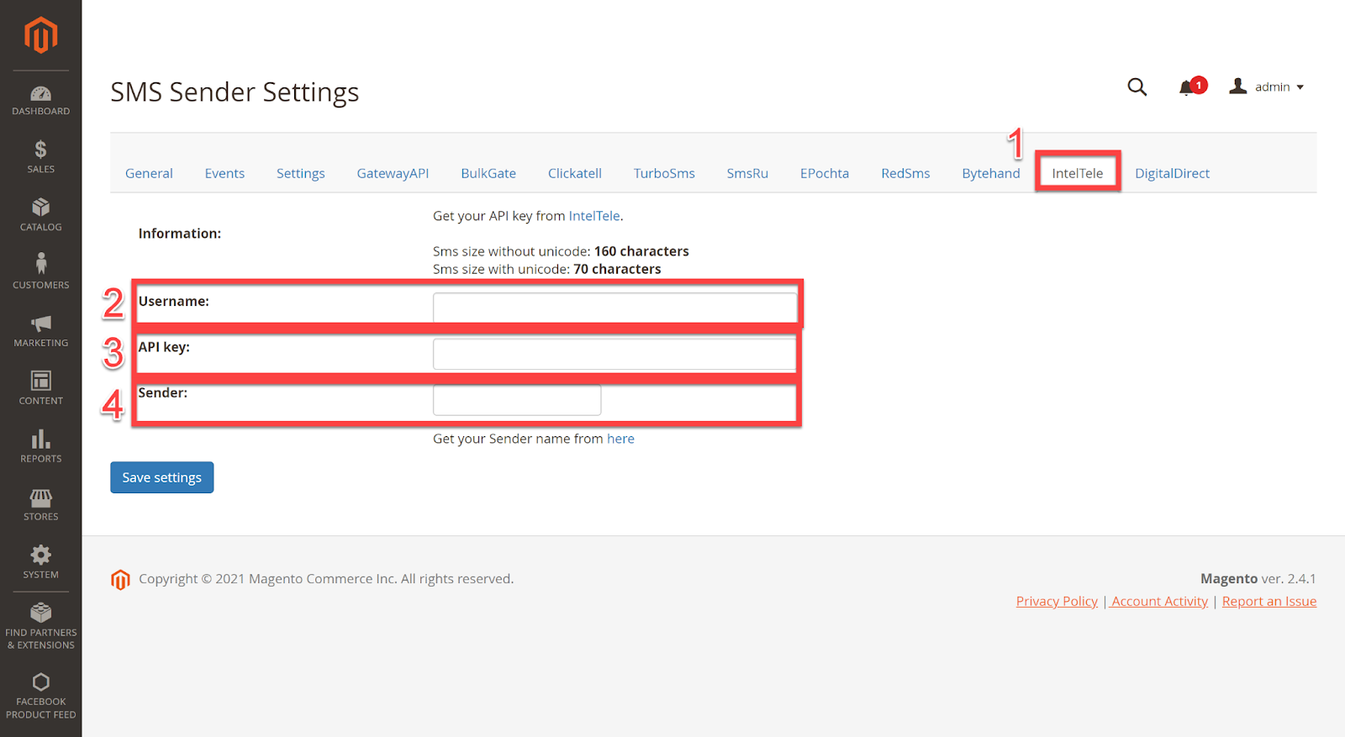Switch to the BulkGate tab
The width and height of the screenshot is (1345, 737).
[488, 173]
